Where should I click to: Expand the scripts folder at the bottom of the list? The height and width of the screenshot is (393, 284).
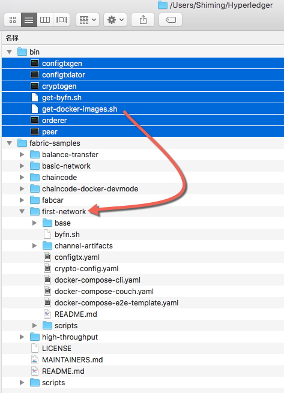click(22, 383)
